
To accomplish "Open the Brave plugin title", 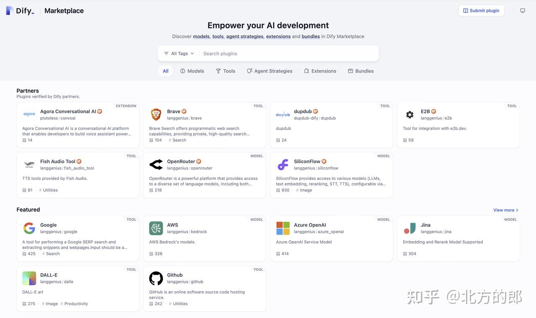I will (x=174, y=111).
